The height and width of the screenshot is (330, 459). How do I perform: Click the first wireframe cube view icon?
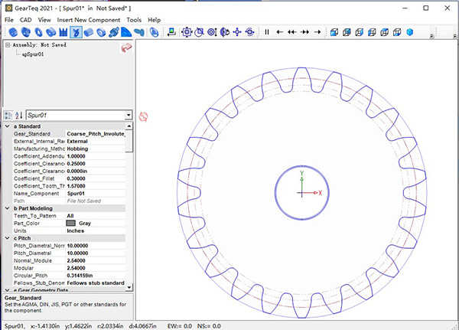pyautogui.click(x=334, y=32)
